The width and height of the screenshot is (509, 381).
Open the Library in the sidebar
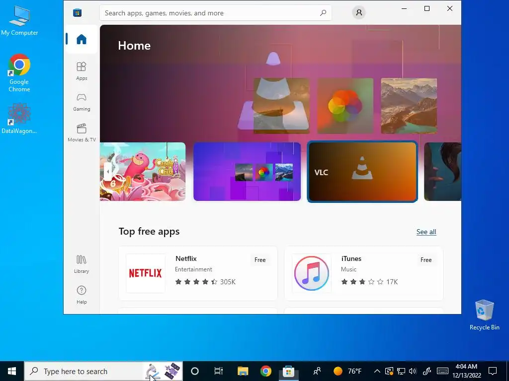click(x=82, y=264)
